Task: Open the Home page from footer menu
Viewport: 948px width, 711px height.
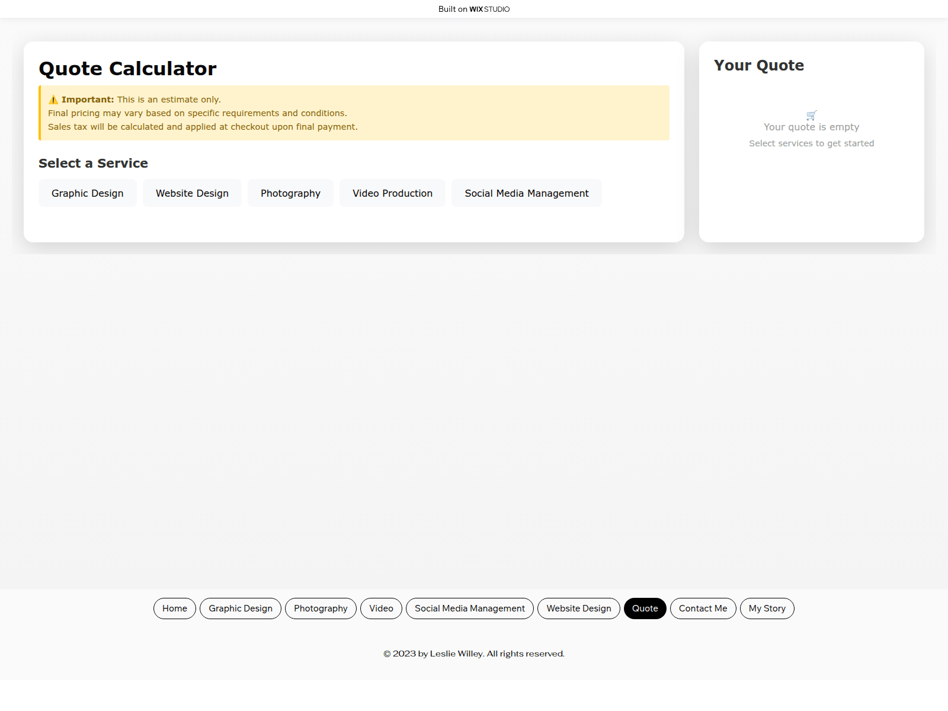Action: tap(175, 608)
